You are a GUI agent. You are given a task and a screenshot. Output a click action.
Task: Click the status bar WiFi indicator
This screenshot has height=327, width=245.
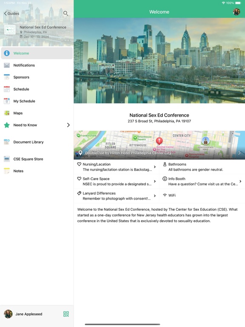(x=223, y=3)
